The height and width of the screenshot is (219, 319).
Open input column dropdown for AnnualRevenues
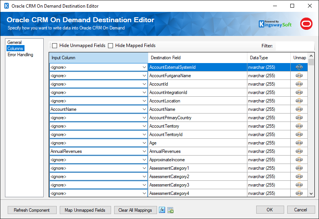144,151
